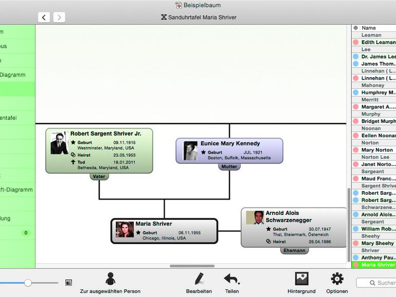The height and width of the screenshot is (297, 396).
Task: Choose Hintergrund picture icon
Action: pos(301,279)
